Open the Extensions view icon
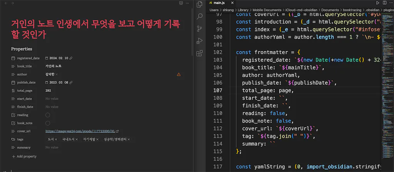Screen dimensions: 394x172 [x=199, y=53]
